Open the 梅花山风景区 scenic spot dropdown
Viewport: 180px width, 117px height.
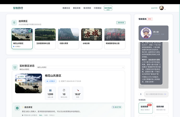pos(81,67)
